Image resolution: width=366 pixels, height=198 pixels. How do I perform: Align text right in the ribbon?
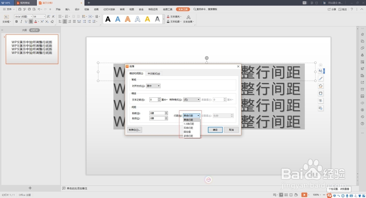pyautogui.click(x=70, y=22)
